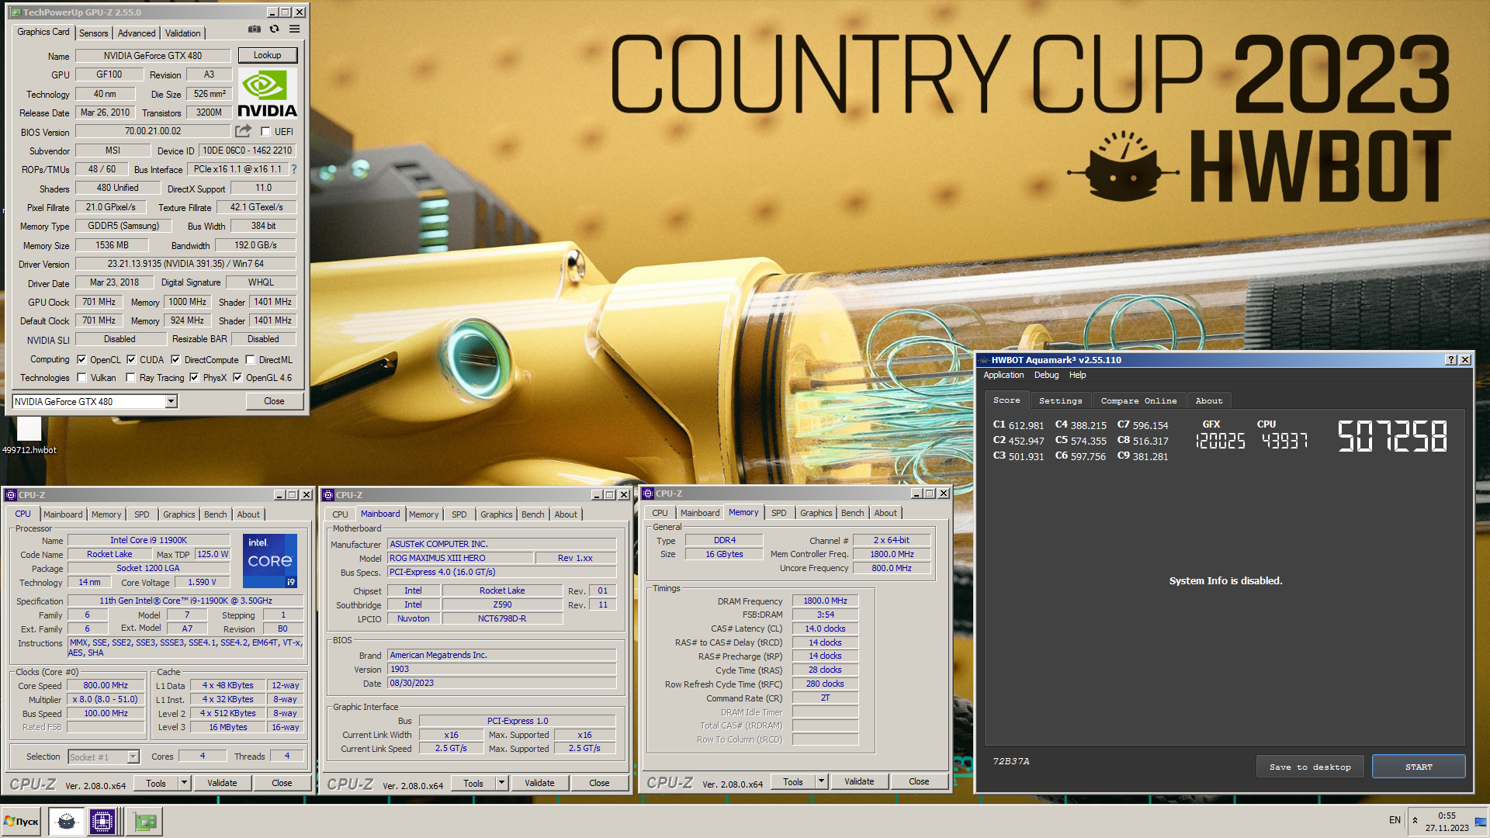The image size is (1490, 838).
Task: Click Validate in the CPU-Z Memory window
Action: [x=859, y=782]
